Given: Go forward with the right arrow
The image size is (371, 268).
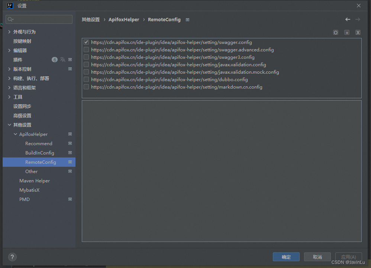Looking at the screenshot, I should click(358, 19).
